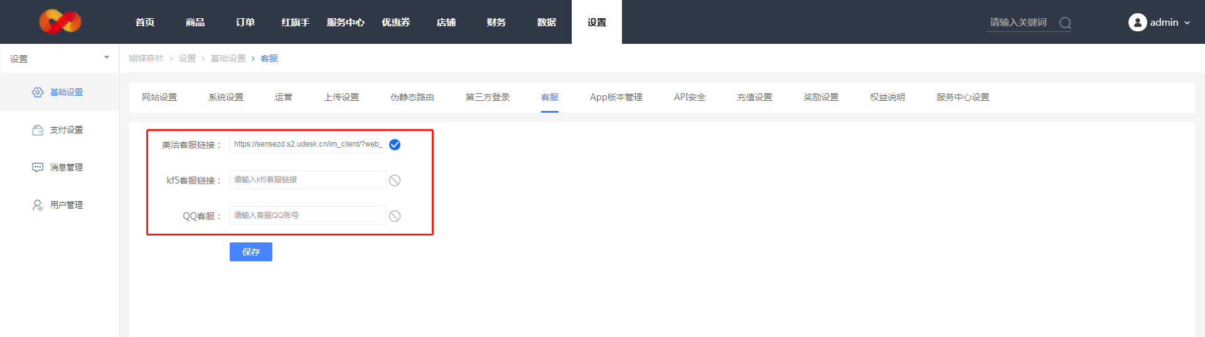Open the 红旗手 top menu
Viewport: 1205px width, 337px height.
[296, 22]
